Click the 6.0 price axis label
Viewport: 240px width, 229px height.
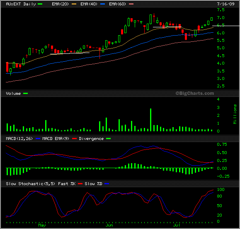pyautogui.click(x=221, y=33)
